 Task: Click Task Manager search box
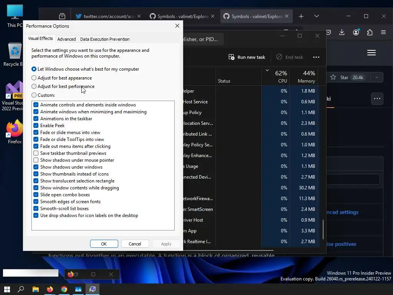tap(203, 40)
